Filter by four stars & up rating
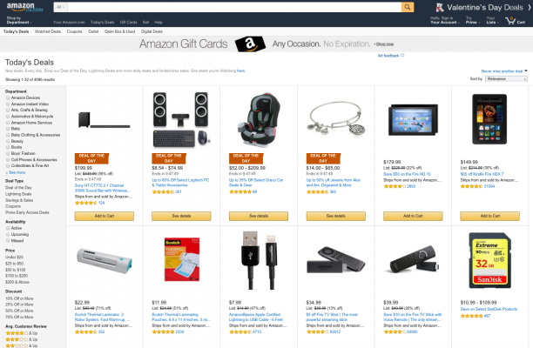533x348 pixels. click(22, 333)
